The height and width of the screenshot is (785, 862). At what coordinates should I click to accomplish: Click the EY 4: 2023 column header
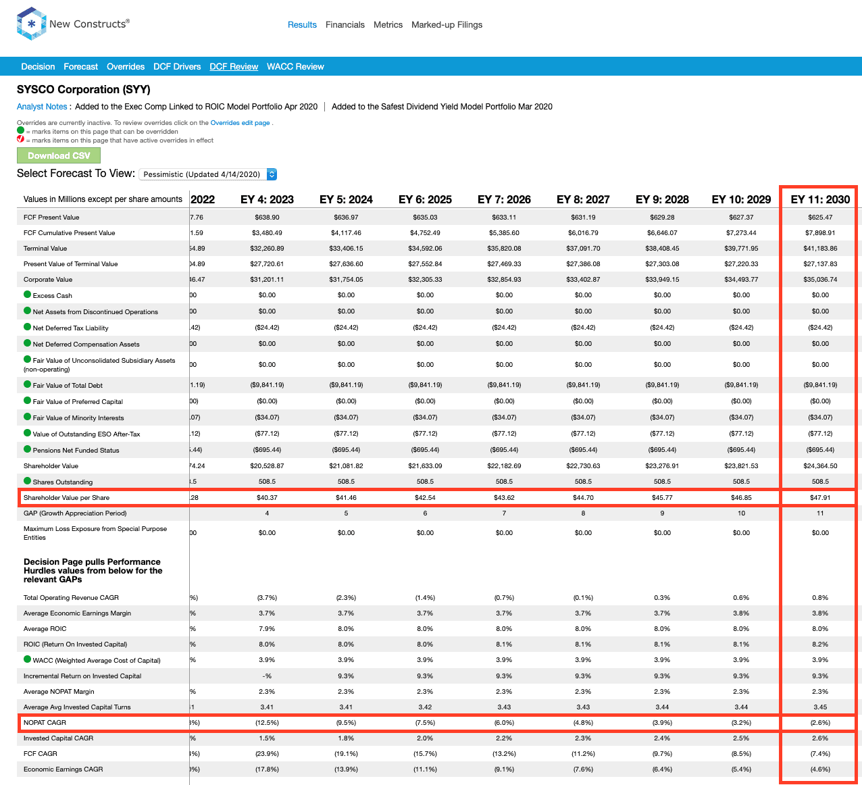(267, 199)
